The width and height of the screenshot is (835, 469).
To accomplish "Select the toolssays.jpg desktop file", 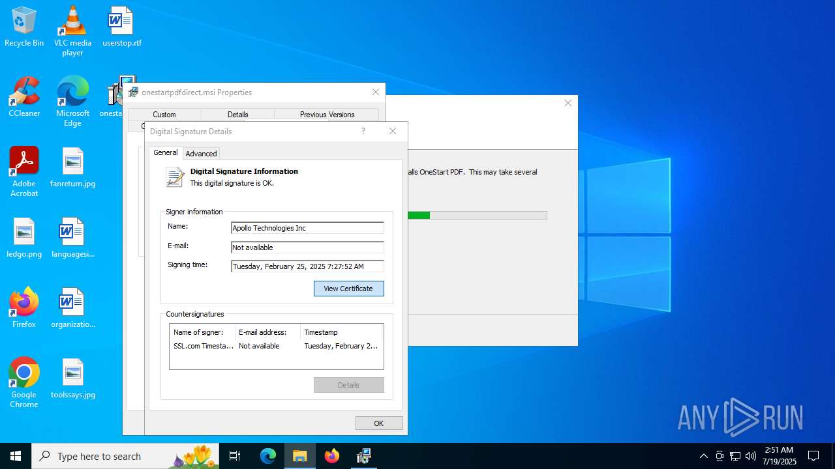I will pyautogui.click(x=72, y=378).
